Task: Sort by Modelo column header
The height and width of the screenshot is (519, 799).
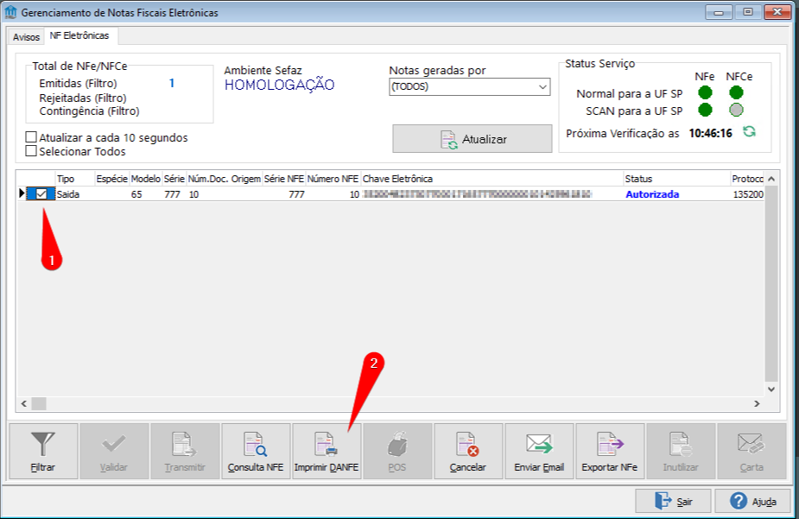Action: point(146,179)
